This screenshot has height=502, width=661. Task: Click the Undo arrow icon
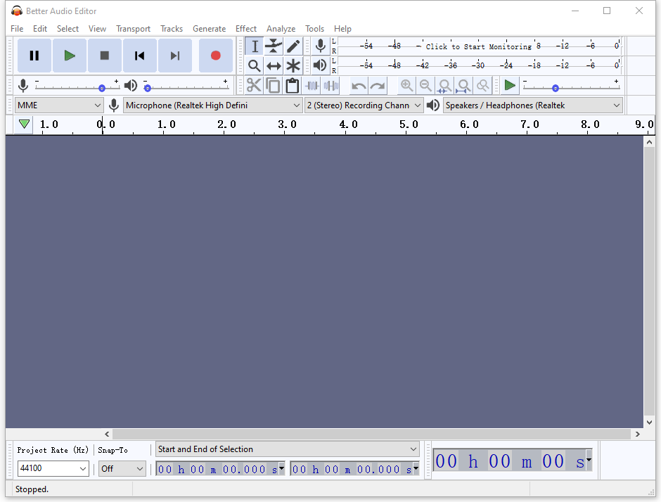(358, 85)
